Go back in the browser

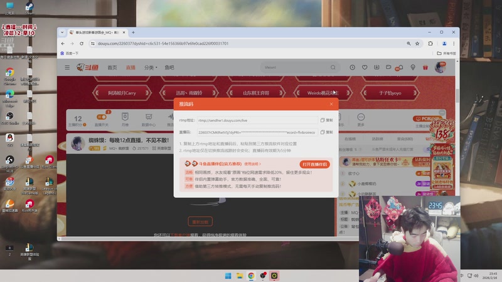[63, 43]
